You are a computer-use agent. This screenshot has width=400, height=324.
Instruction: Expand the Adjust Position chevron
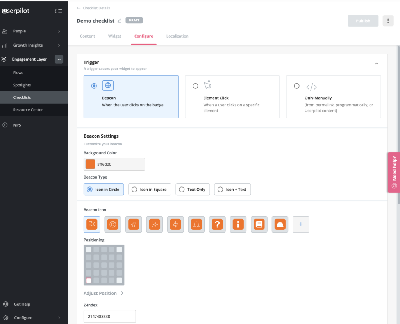pos(122,293)
